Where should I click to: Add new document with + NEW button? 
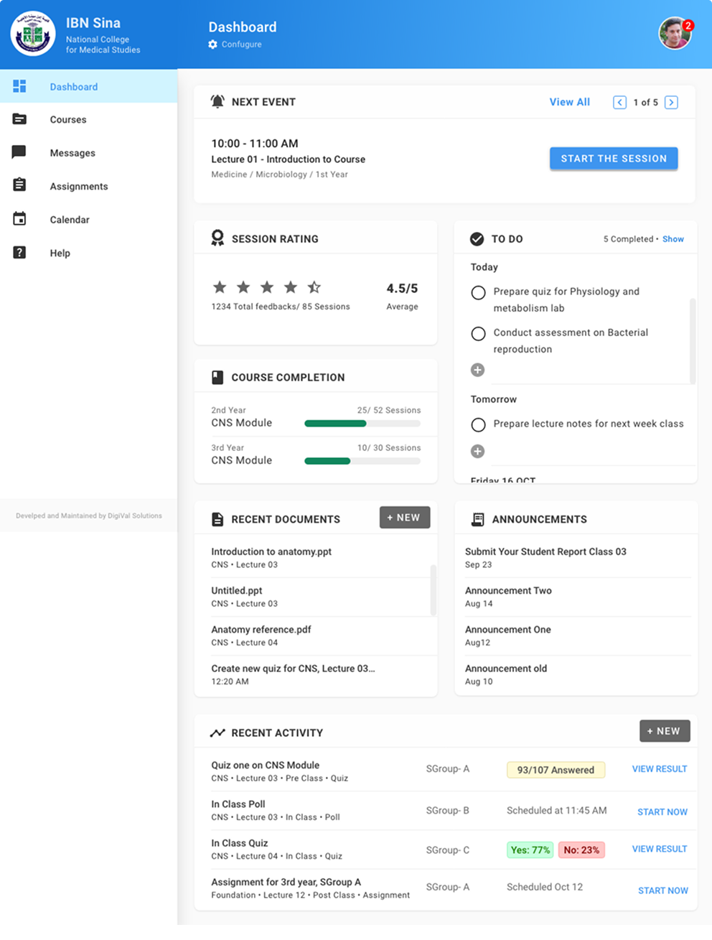click(x=405, y=517)
